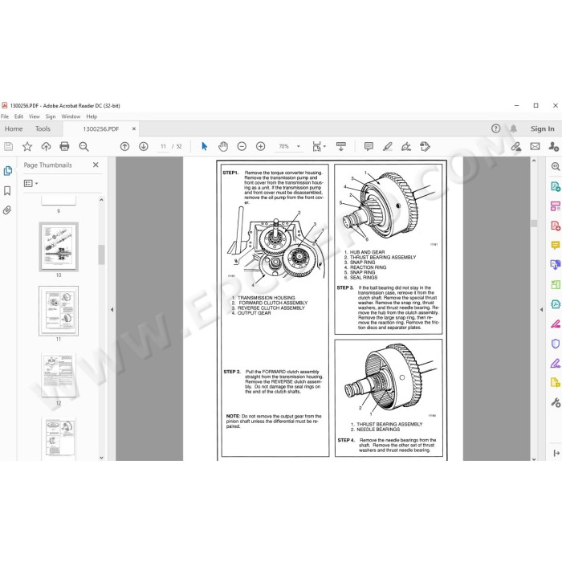Close the Page Thumbnails panel
Image resolution: width=562 pixels, height=562 pixels.
click(x=96, y=165)
